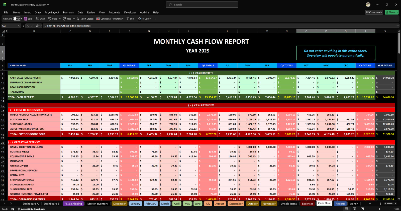
Task: Click the Save icon in Quick Access toolbar
Action: tap(26, 19)
